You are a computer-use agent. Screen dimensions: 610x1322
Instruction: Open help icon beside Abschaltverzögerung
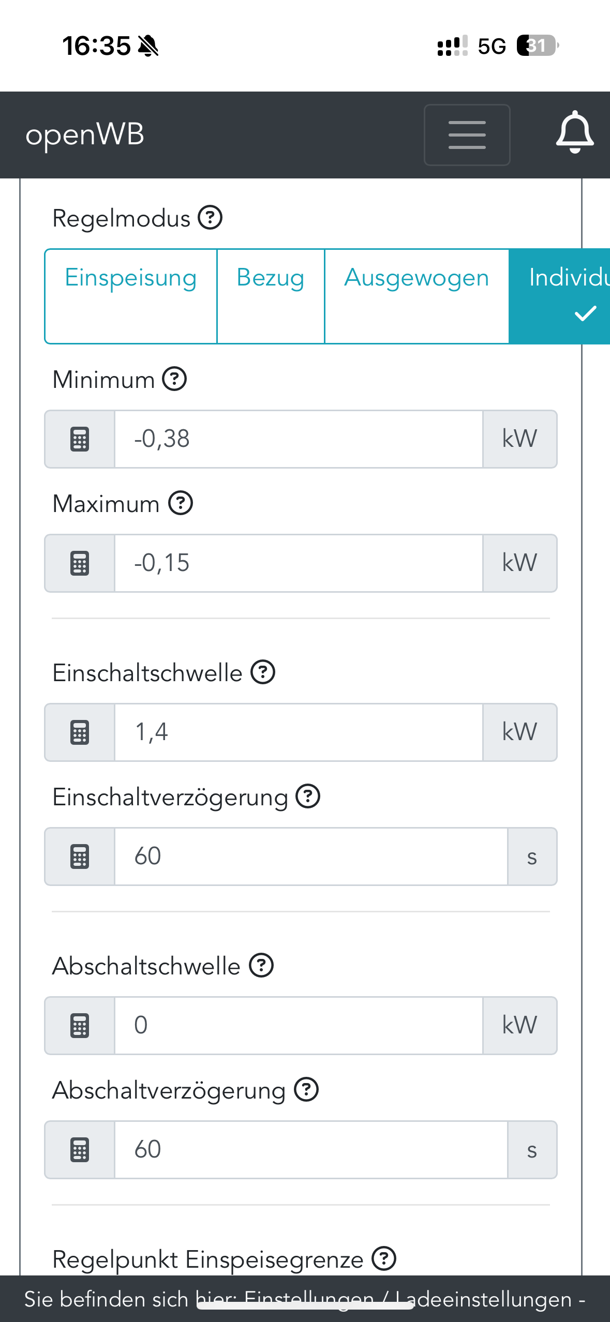306,1090
